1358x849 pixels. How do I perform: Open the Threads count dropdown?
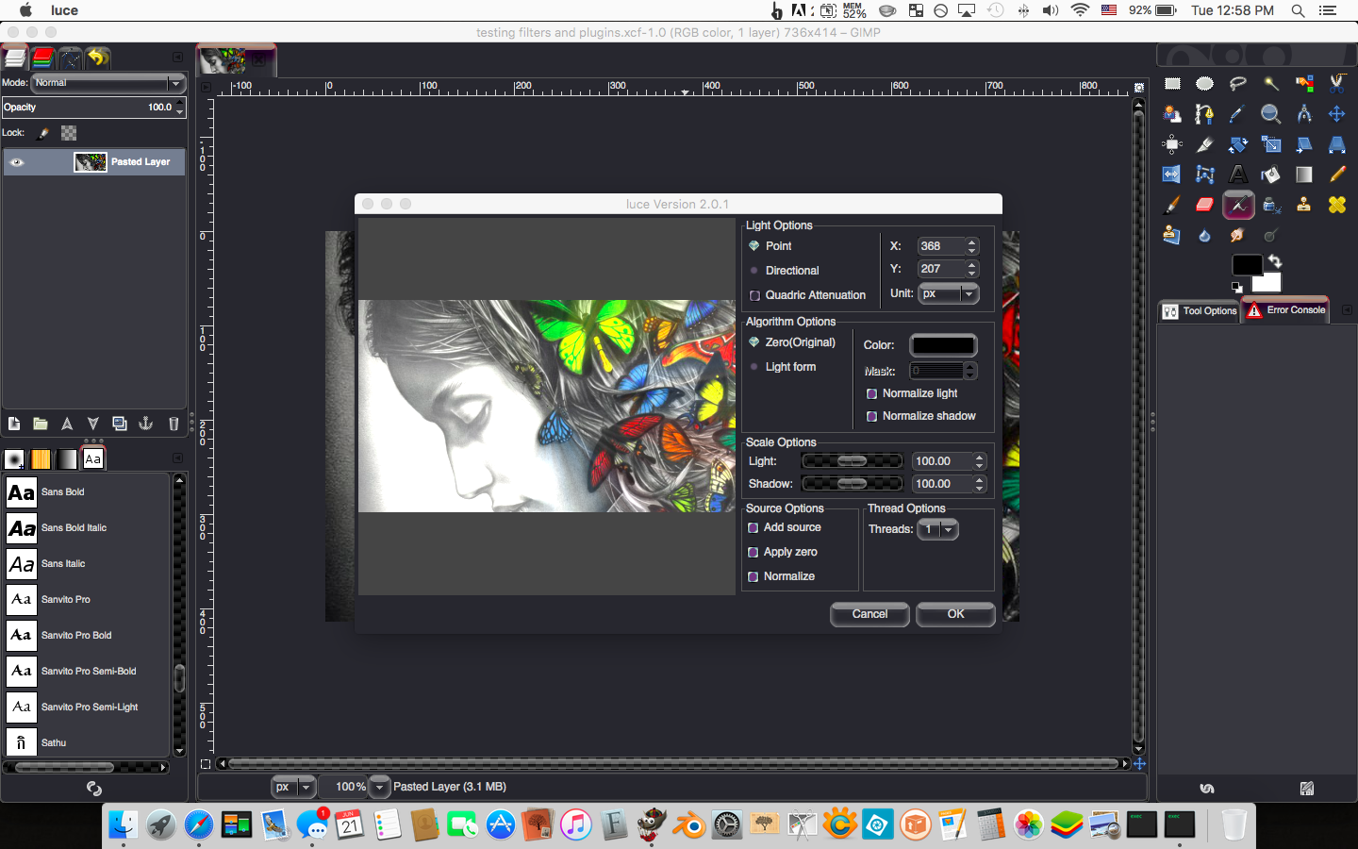[937, 529]
